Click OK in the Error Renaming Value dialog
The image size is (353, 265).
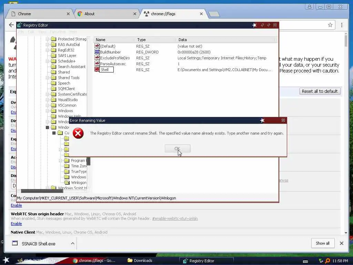[x=178, y=148]
